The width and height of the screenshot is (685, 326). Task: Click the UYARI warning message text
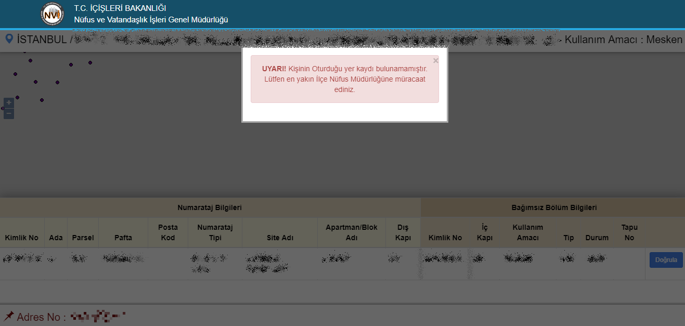[344, 79]
